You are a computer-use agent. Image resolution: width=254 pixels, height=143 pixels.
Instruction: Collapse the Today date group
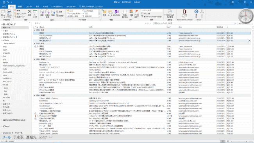pyautogui.click(x=34, y=30)
